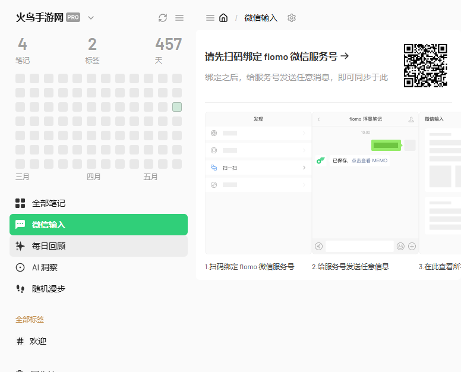Click 请先扫码绑定 flomo 微信服务号 heading link
461x372 pixels.
pyautogui.click(x=277, y=56)
